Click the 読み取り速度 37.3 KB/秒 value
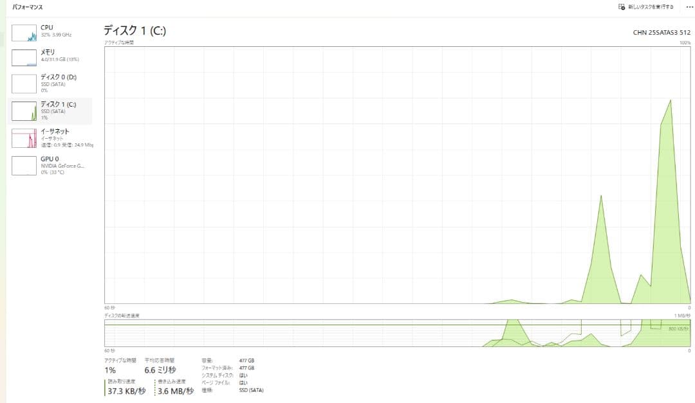Viewport: 695px width, 403px height. pyautogui.click(x=126, y=391)
